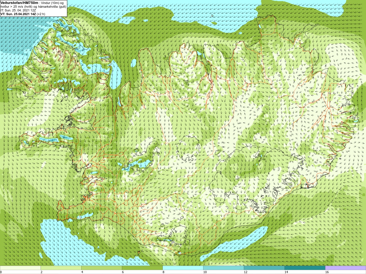This screenshot has height=274, width=366.
Task: Click the legend value '12'
Action: pyautogui.click(x=246, y=272)
